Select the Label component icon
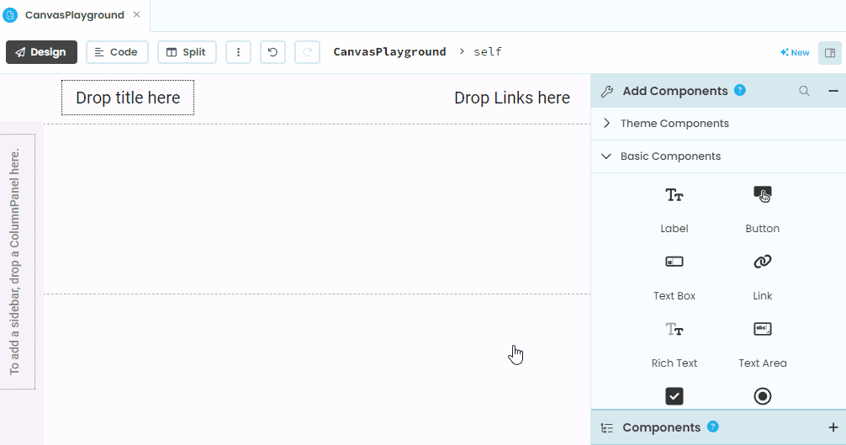846x445 pixels. coord(674,194)
